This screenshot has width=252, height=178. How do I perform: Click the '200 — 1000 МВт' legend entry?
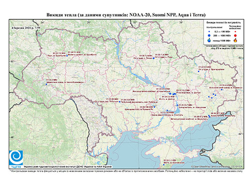[221, 35]
